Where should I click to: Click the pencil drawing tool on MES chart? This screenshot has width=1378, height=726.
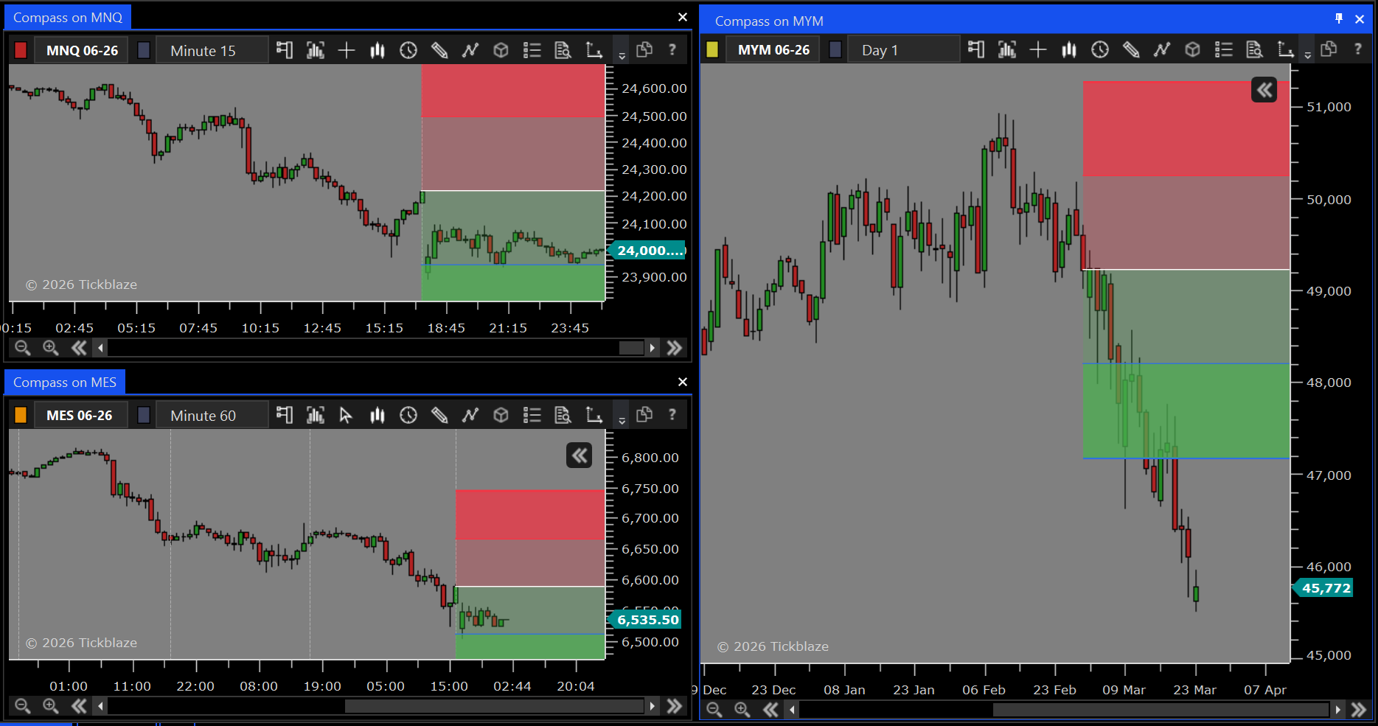pos(439,415)
